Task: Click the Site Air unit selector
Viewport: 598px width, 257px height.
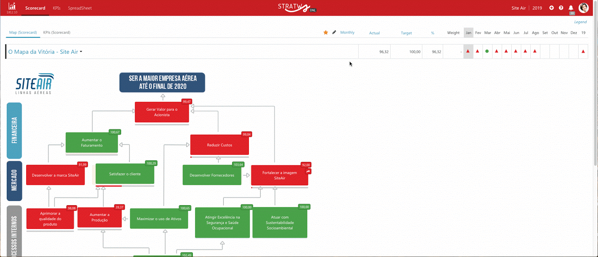Action: (518, 8)
